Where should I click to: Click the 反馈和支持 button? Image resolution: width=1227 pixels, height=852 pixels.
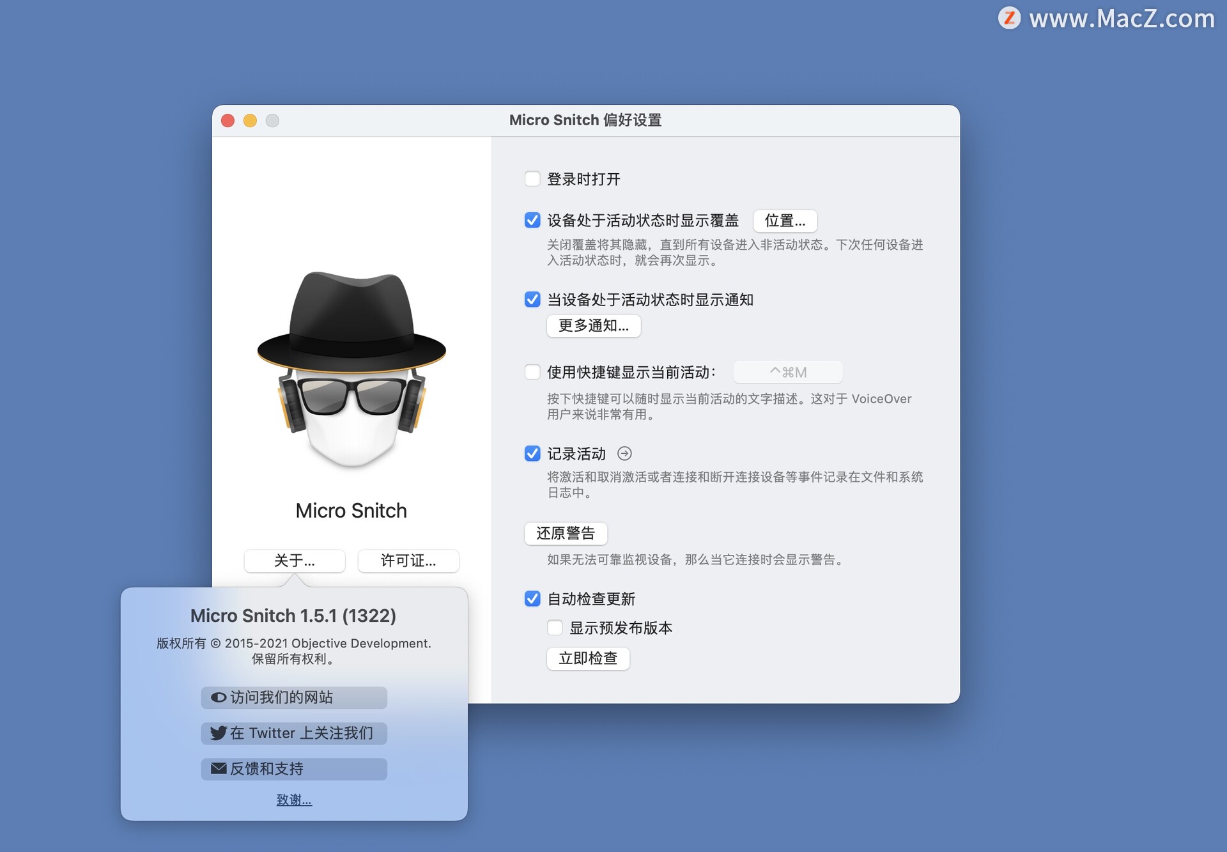[294, 768]
